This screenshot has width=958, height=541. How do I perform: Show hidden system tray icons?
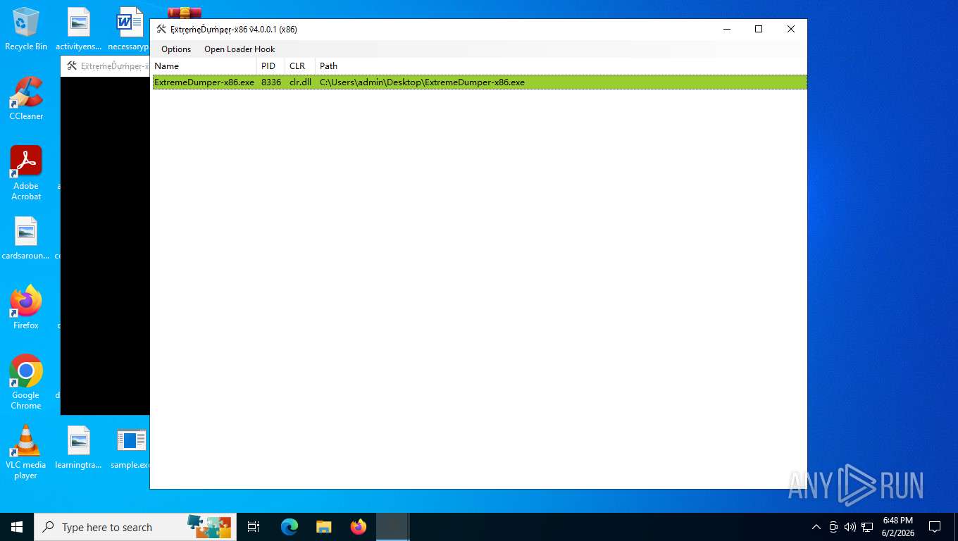coord(816,527)
